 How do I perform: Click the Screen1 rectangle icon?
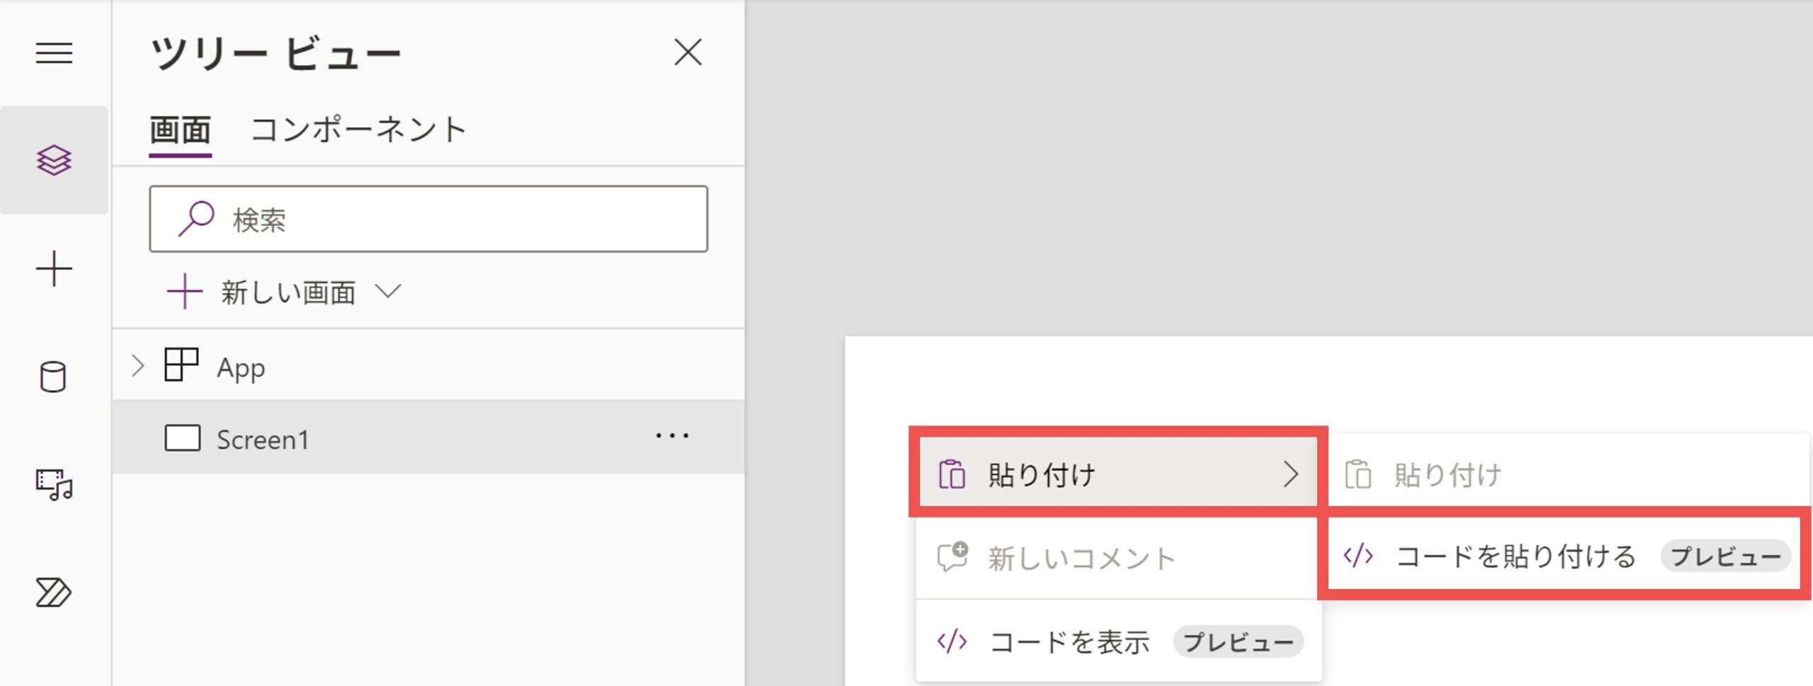click(x=182, y=438)
